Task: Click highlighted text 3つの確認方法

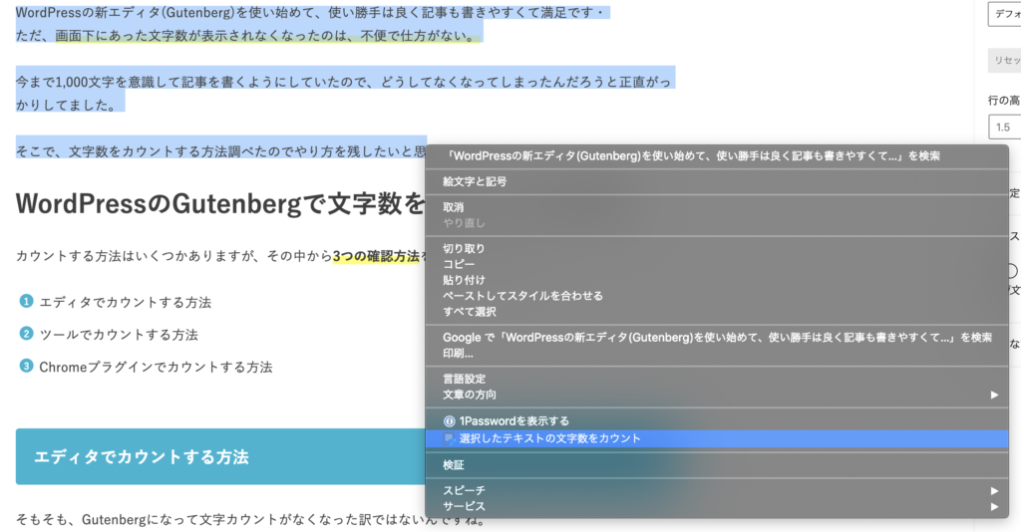Action: click(x=376, y=256)
